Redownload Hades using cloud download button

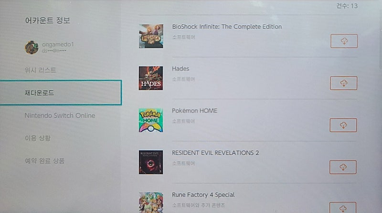click(343, 83)
